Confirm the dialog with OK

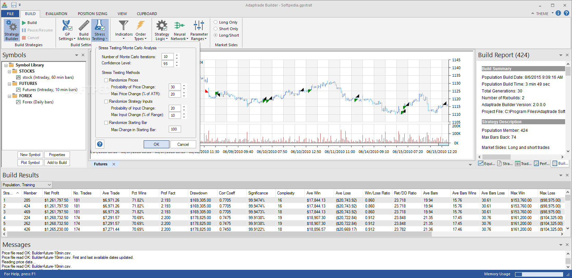tap(156, 144)
